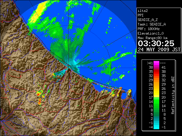Click the 'PRF: 1800Hz' line
The image size is (182, 136).
[149, 29]
